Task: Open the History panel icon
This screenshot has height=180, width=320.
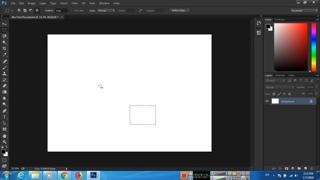Action: click(x=259, y=23)
